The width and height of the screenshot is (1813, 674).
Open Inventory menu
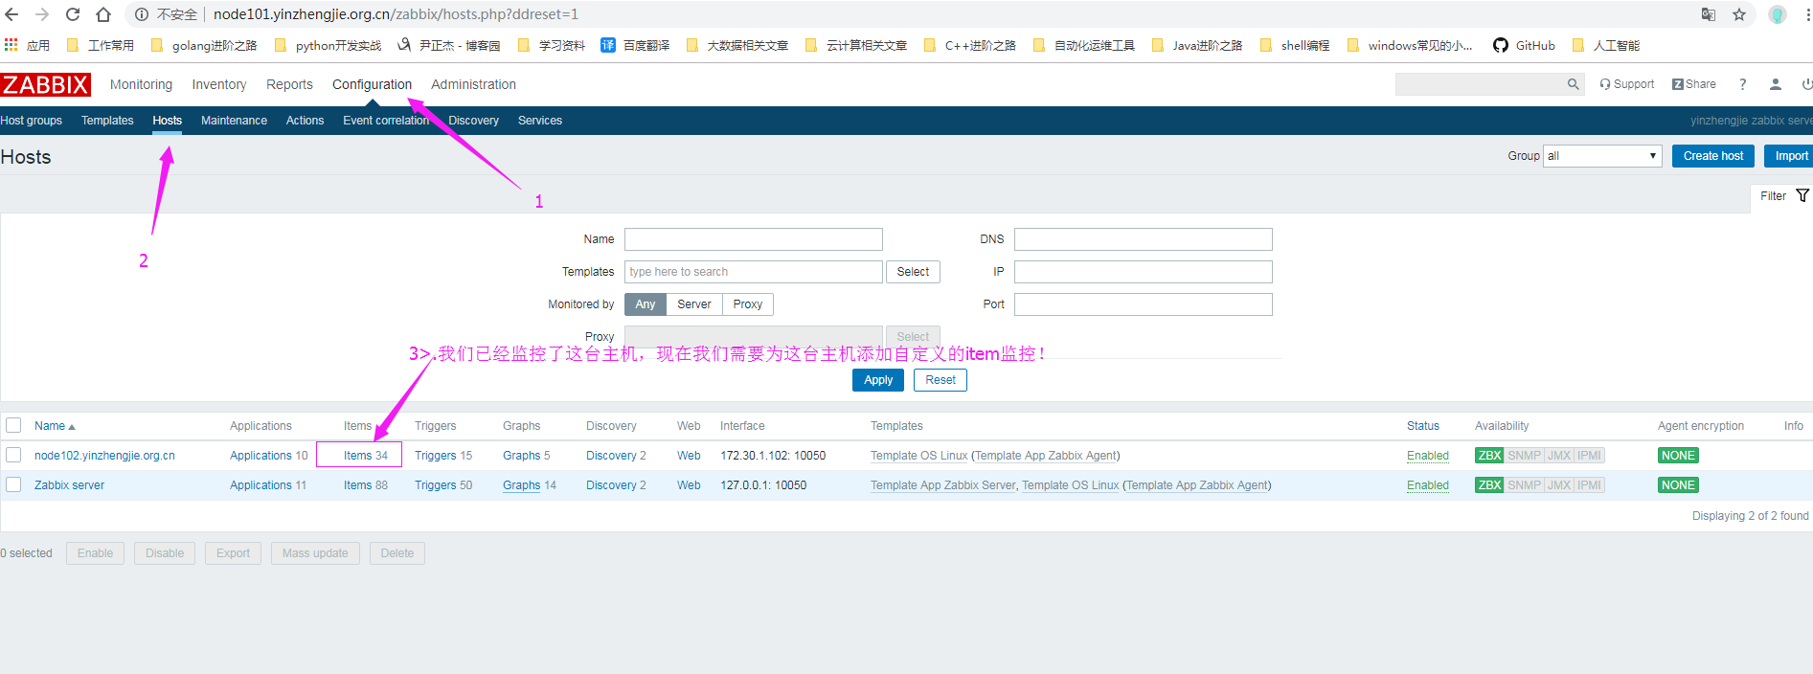tap(219, 84)
